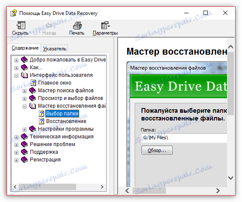Click the topic pane vertical scrollbar thumb
Screen dimensions: 242x202
[230, 84]
